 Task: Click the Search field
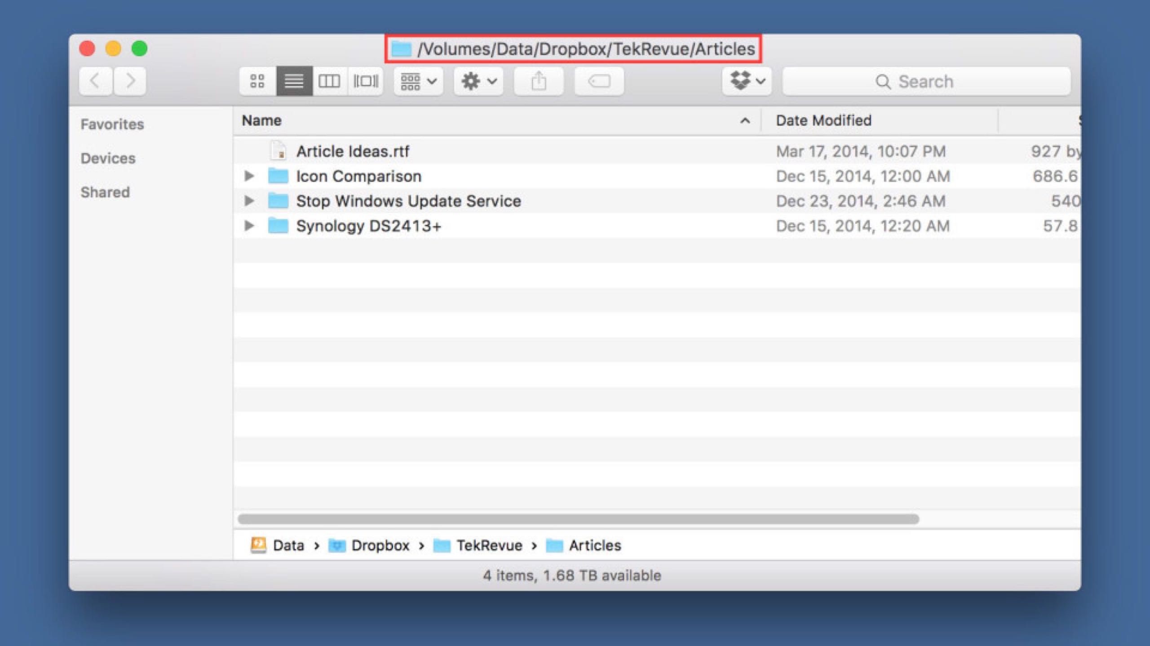926,81
